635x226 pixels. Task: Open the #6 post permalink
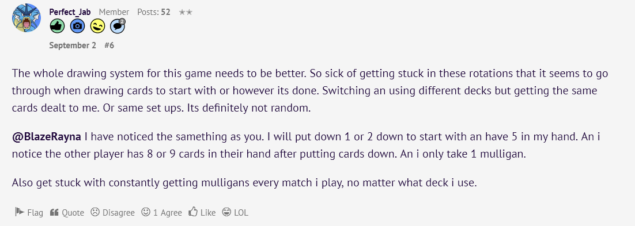(109, 45)
